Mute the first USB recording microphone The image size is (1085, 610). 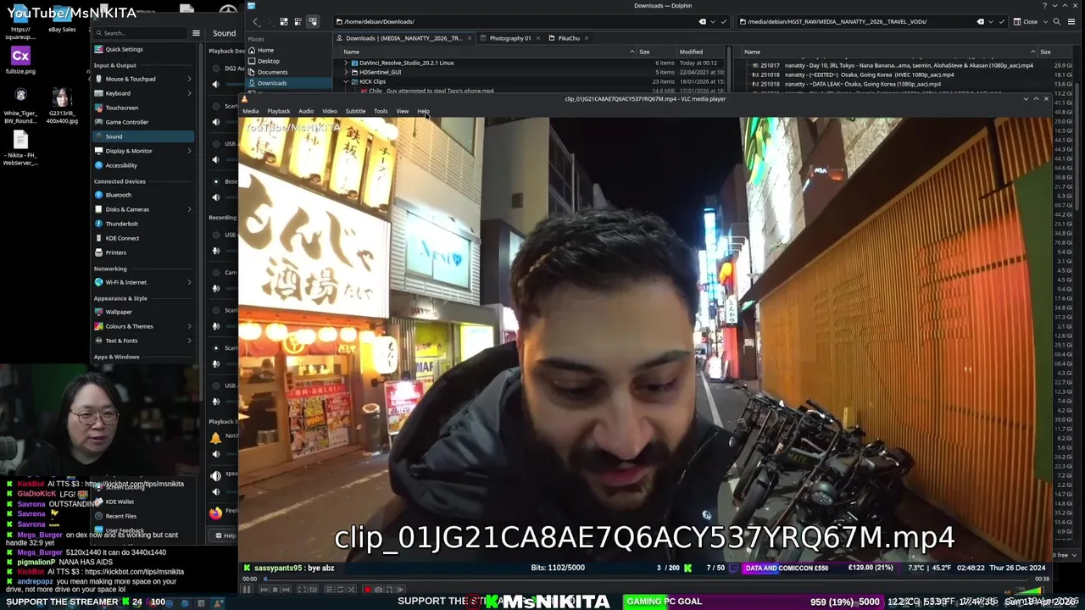click(215, 251)
